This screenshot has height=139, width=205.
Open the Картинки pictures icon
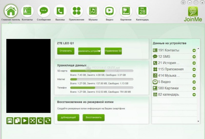coord(126,11)
